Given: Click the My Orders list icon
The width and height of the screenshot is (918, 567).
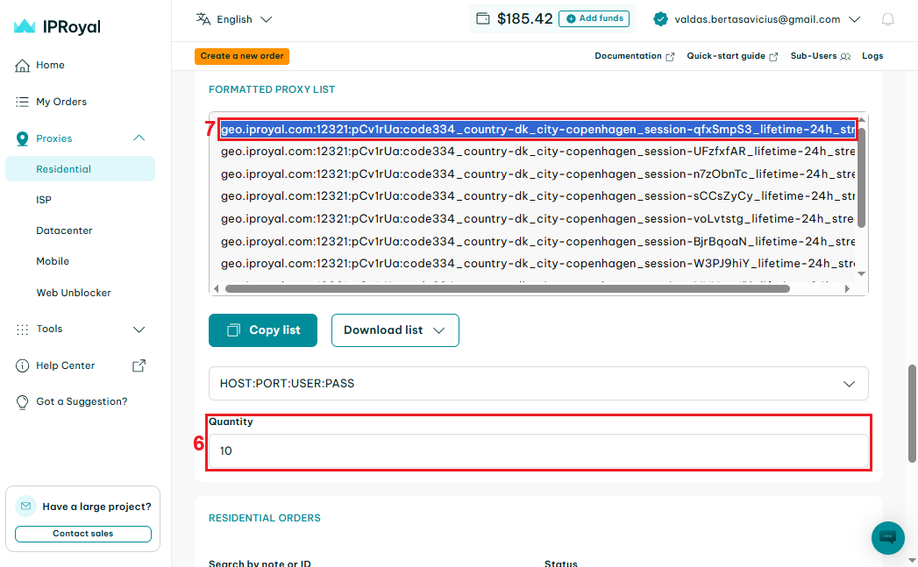Looking at the screenshot, I should click(x=22, y=102).
